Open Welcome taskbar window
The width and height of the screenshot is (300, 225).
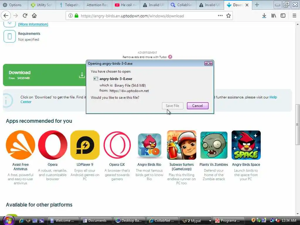click(x=63, y=221)
